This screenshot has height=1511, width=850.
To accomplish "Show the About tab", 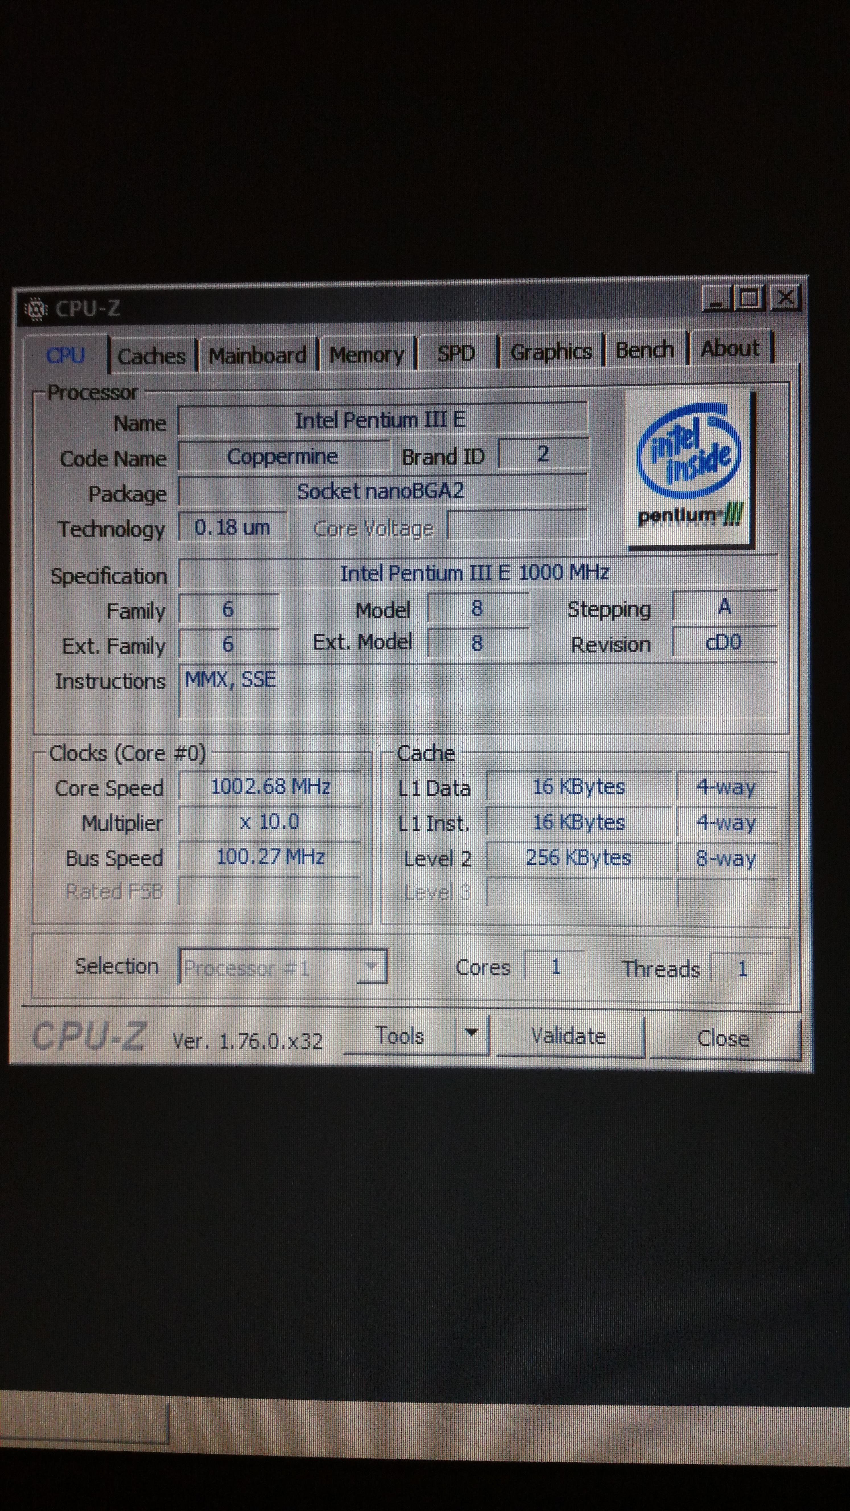I will [730, 349].
